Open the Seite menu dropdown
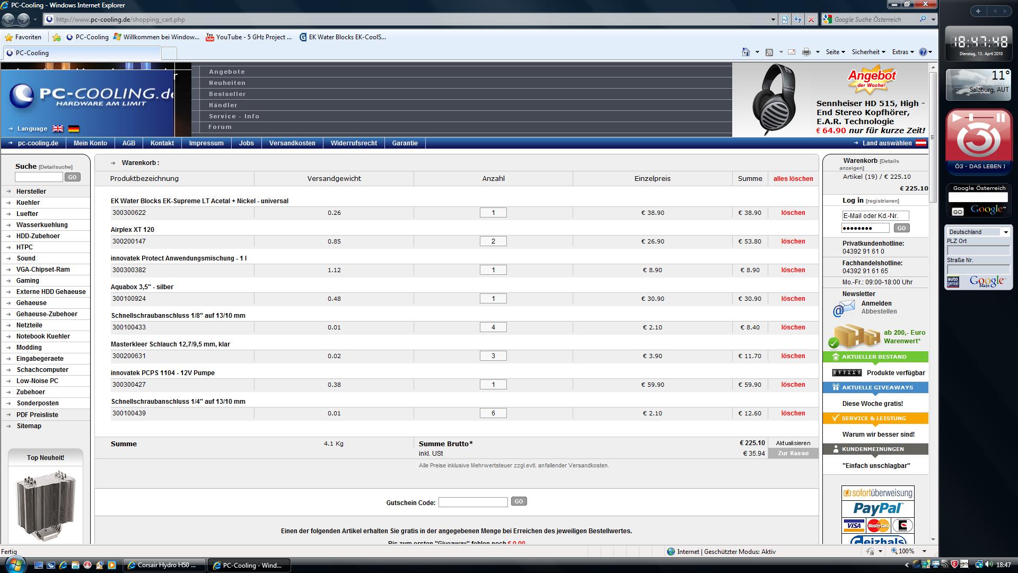Image resolution: width=1018 pixels, height=573 pixels. point(836,52)
